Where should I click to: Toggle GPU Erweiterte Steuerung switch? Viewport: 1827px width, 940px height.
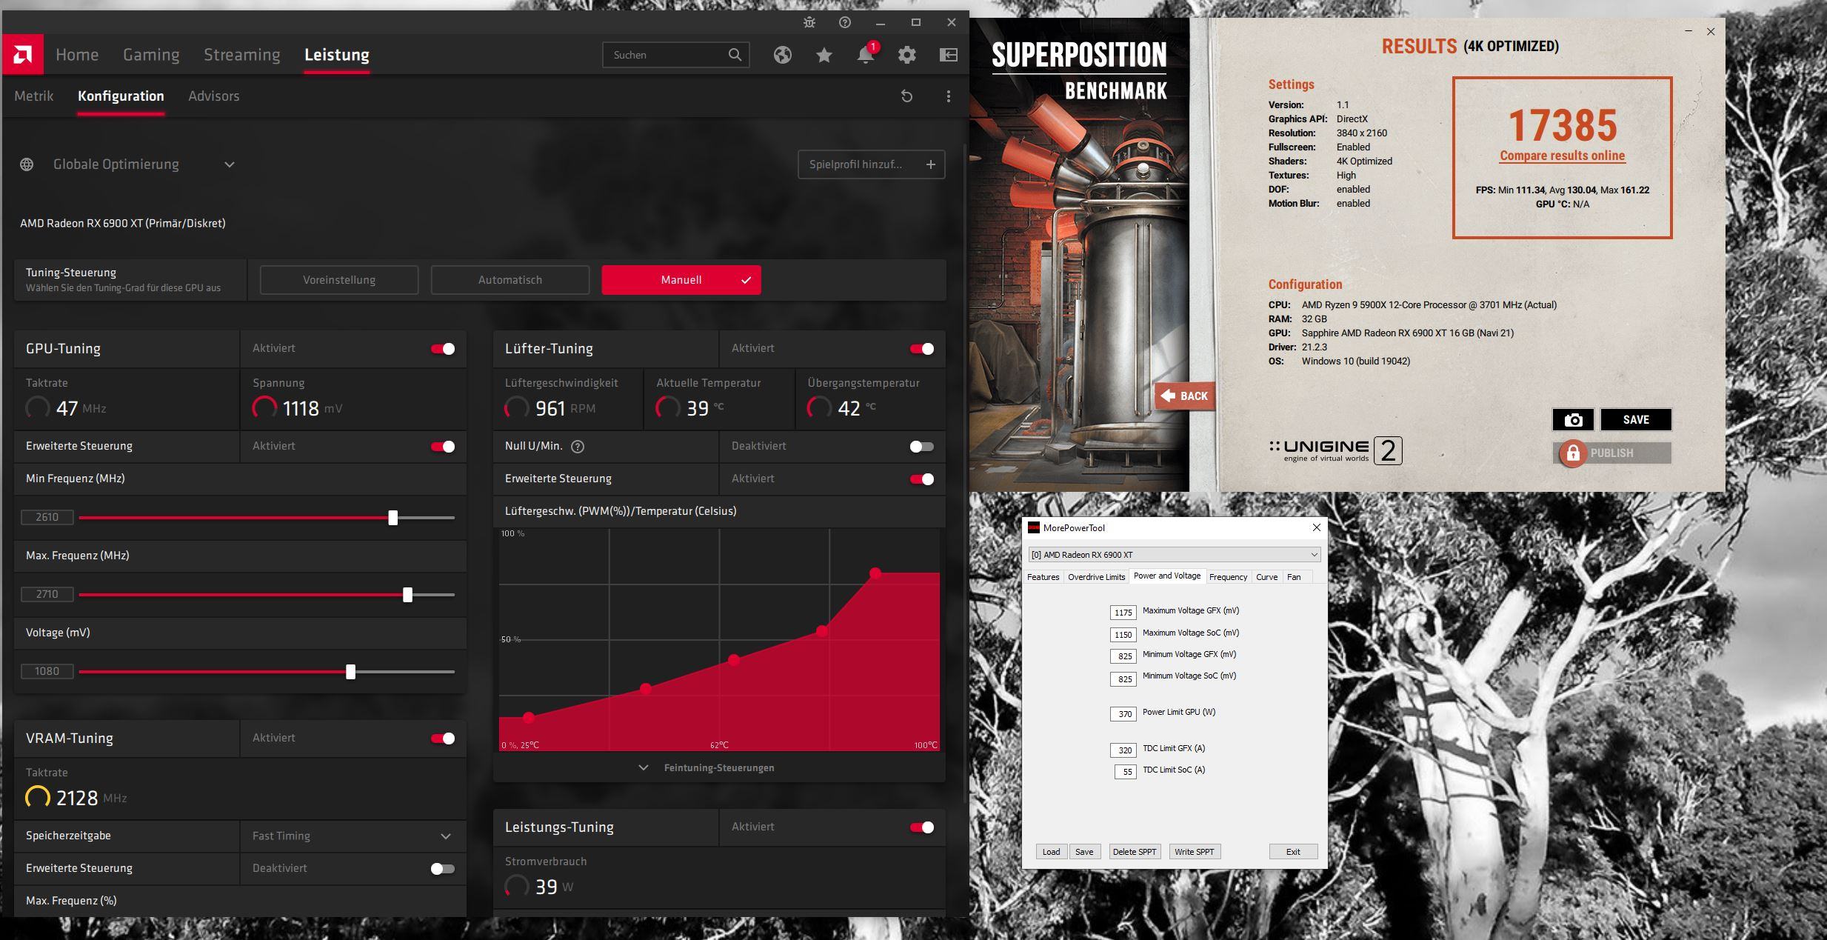[443, 447]
